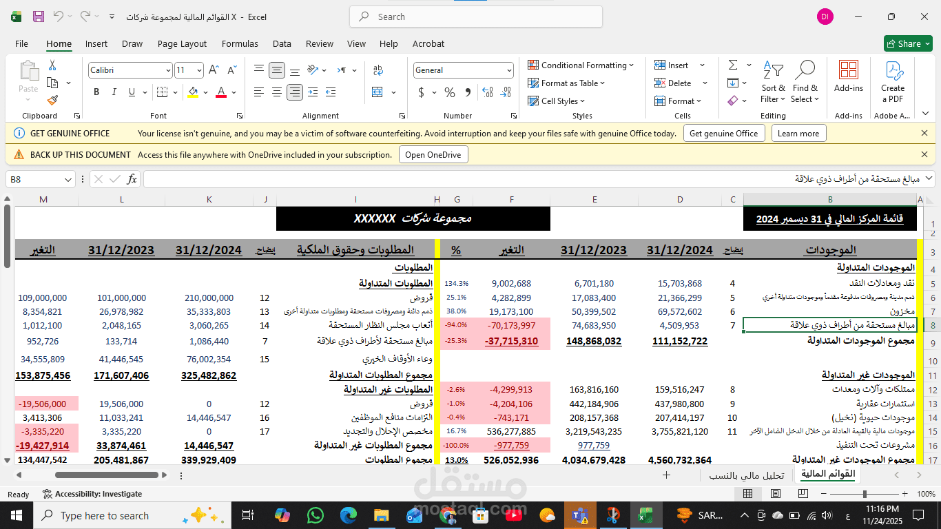Open Fill Color dropdown arrow

205,92
